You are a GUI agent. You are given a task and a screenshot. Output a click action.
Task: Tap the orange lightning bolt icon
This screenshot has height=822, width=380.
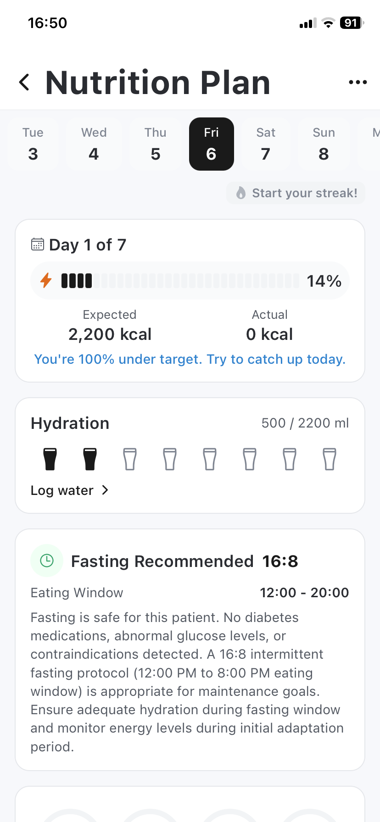point(46,280)
